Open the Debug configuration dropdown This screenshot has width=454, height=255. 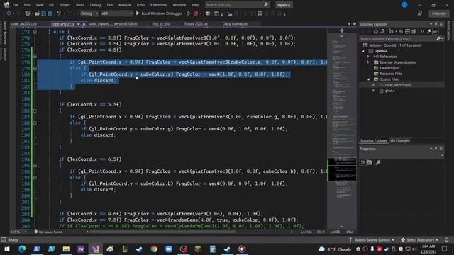(x=89, y=13)
